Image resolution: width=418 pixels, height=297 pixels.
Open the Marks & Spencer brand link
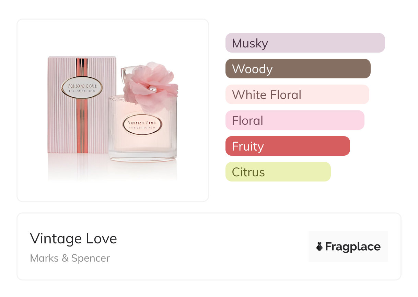coord(70,258)
